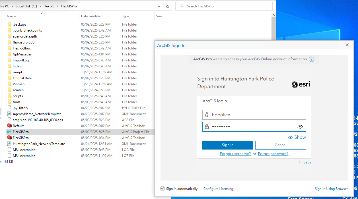The width and height of the screenshot is (358, 199).
Task: Select the MSILocator.loz file icon
Action: point(9,156)
